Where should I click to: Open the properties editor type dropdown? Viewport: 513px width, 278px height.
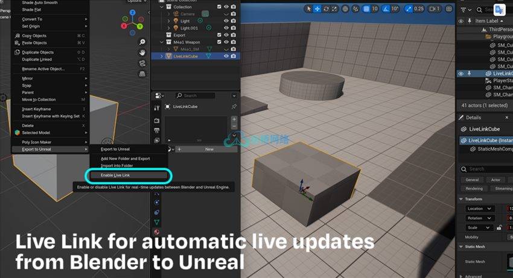[x=159, y=95]
